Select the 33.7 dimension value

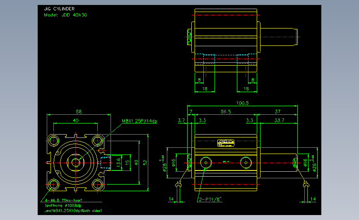tap(279, 120)
